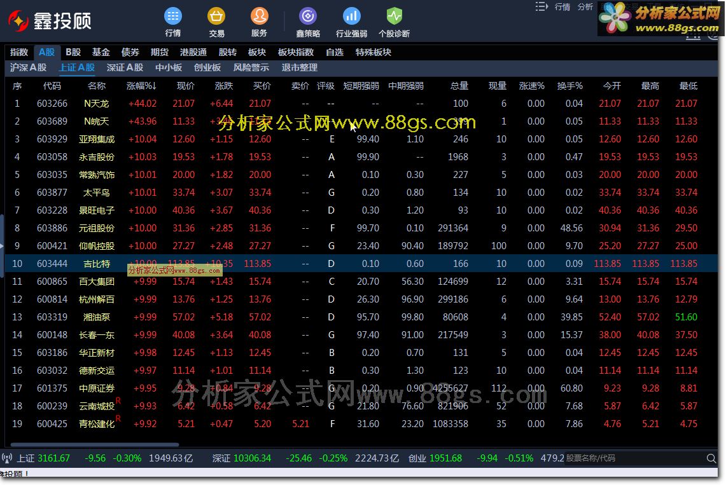Switch to the 创业板 sub-tab
The height and width of the screenshot is (485, 726).
[207, 67]
